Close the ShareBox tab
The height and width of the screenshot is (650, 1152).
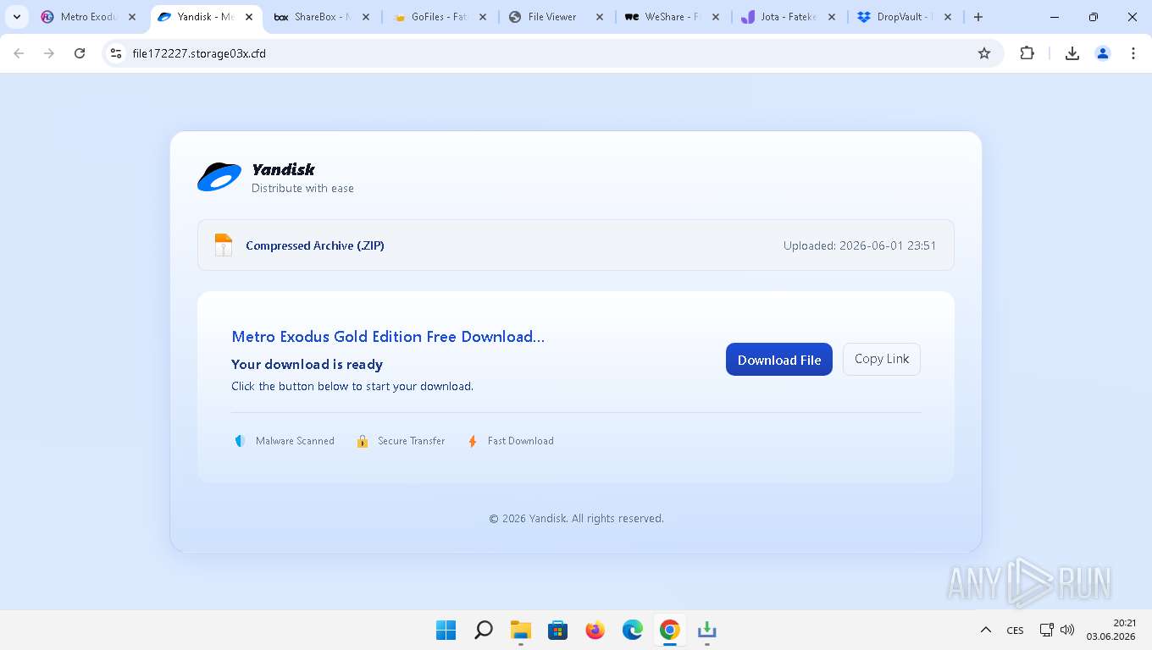(365, 17)
